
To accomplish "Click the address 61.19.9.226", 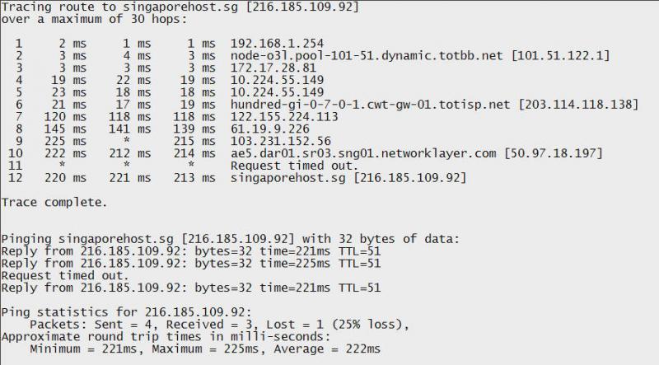I will [x=270, y=129].
